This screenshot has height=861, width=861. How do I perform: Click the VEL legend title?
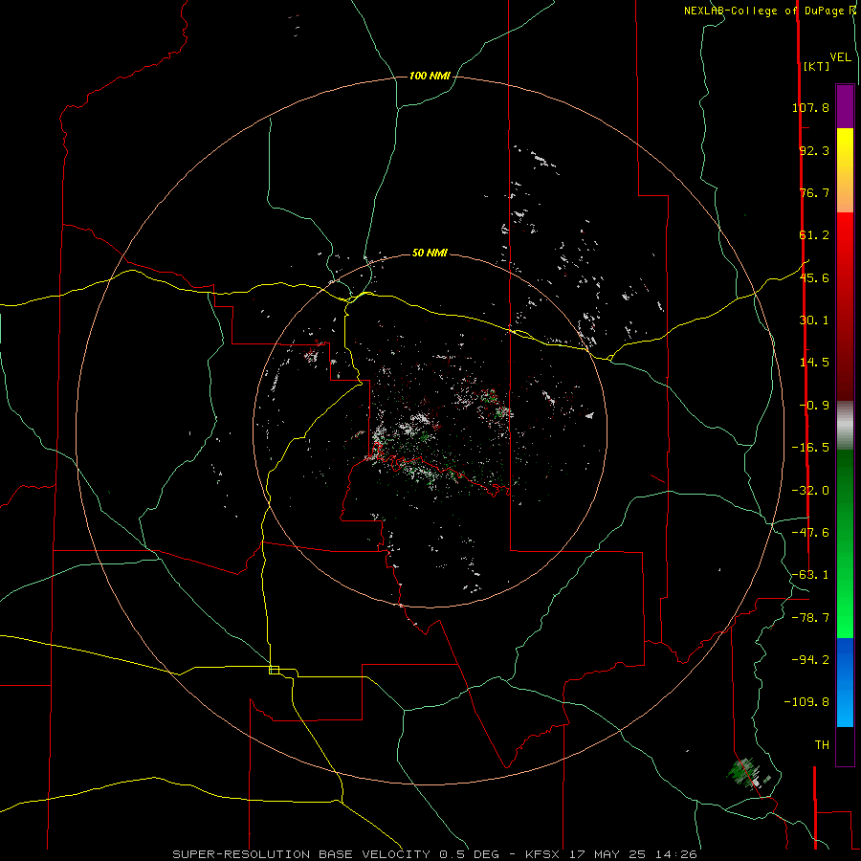[x=840, y=57]
